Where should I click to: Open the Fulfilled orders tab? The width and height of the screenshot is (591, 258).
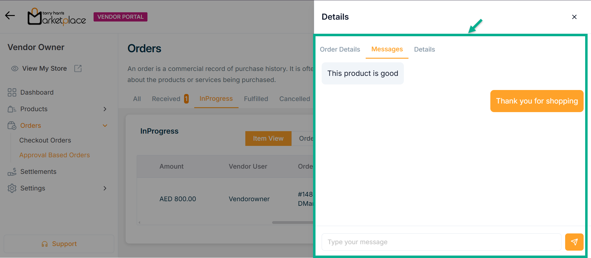coord(256,99)
